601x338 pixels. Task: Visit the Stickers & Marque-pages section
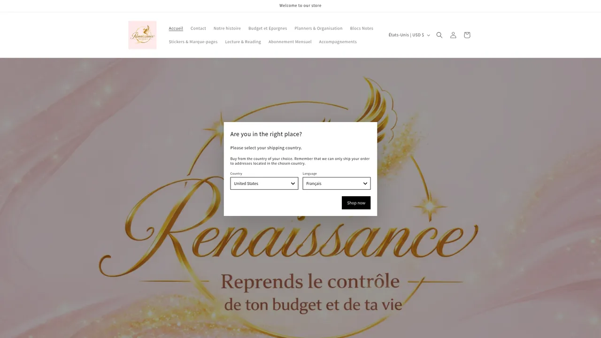click(x=193, y=42)
